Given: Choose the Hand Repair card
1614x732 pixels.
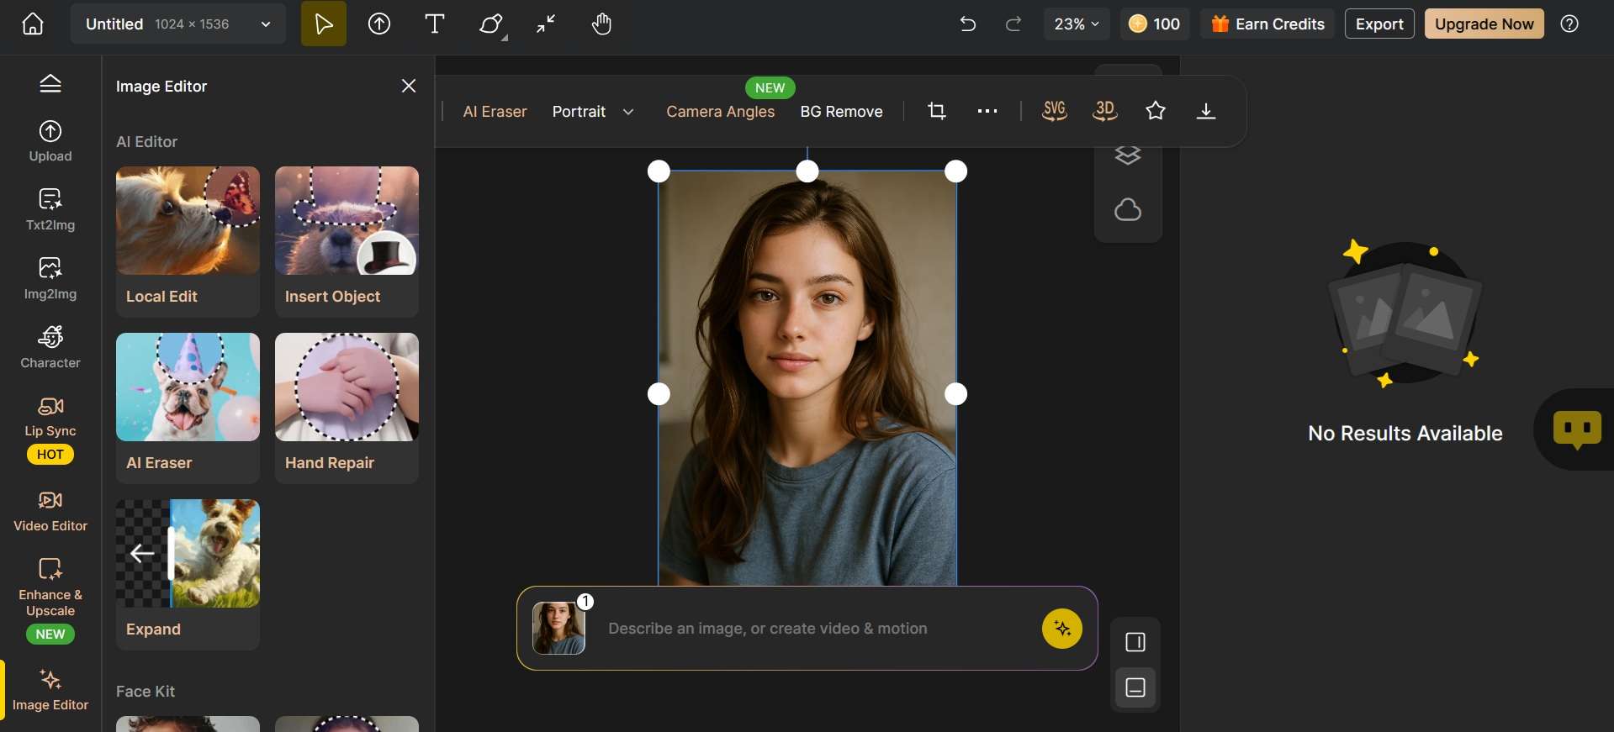Looking at the screenshot, I should tap(347, 408).
